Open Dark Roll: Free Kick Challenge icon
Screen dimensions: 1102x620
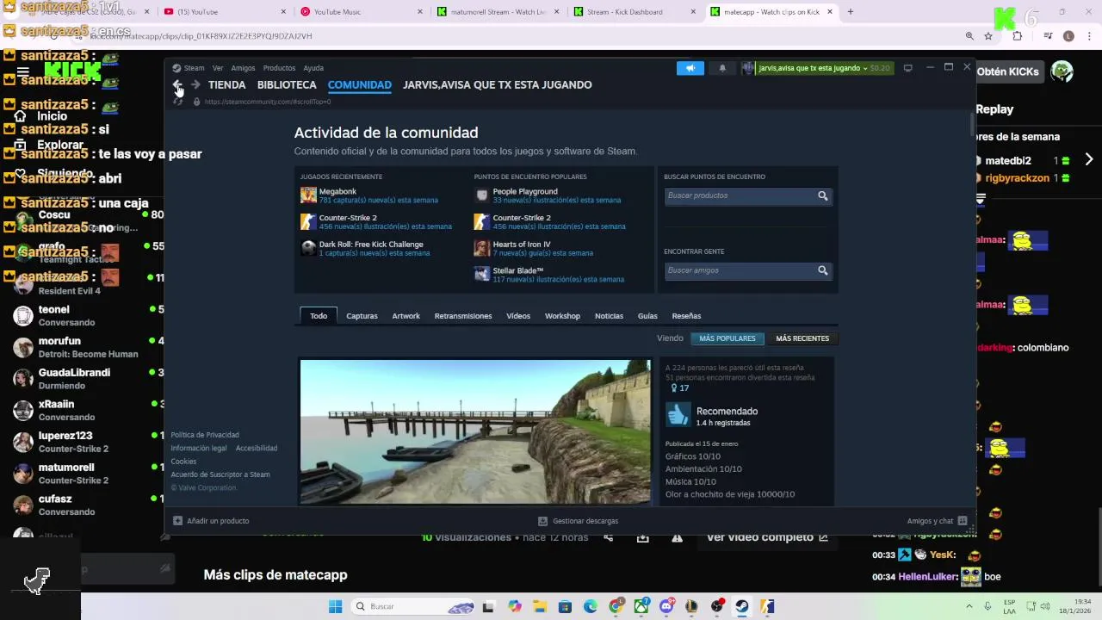308,248
